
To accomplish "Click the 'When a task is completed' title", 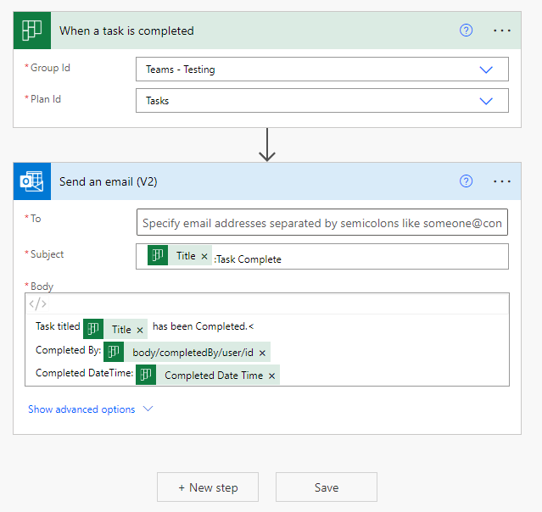I will pyautogui.click(x=126, y=31).
